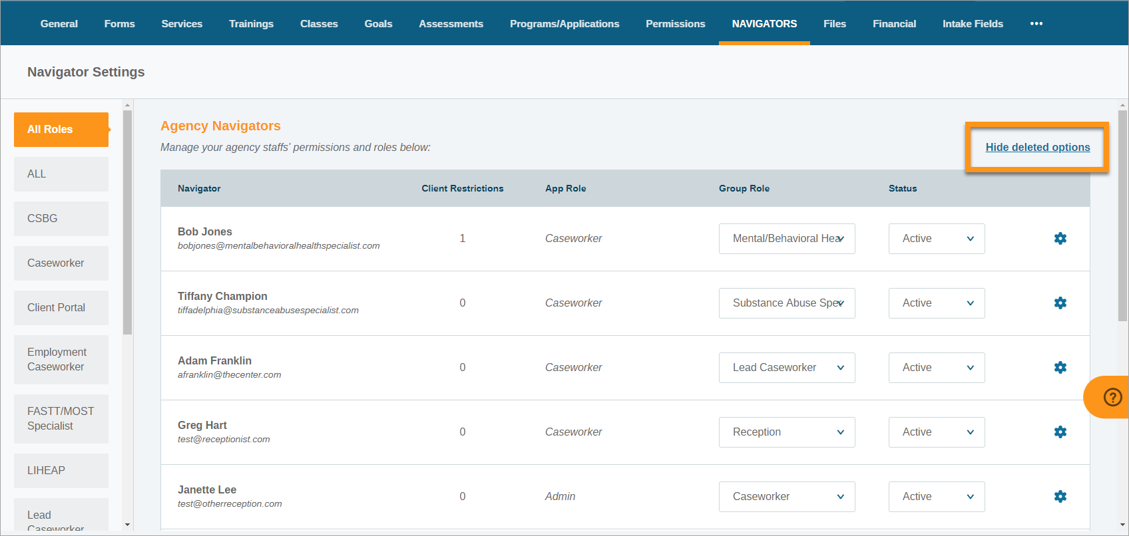Select the LIHEAP role filter
The height and width of the screenshot is (536, 1129).
click(x=61, y=471)
